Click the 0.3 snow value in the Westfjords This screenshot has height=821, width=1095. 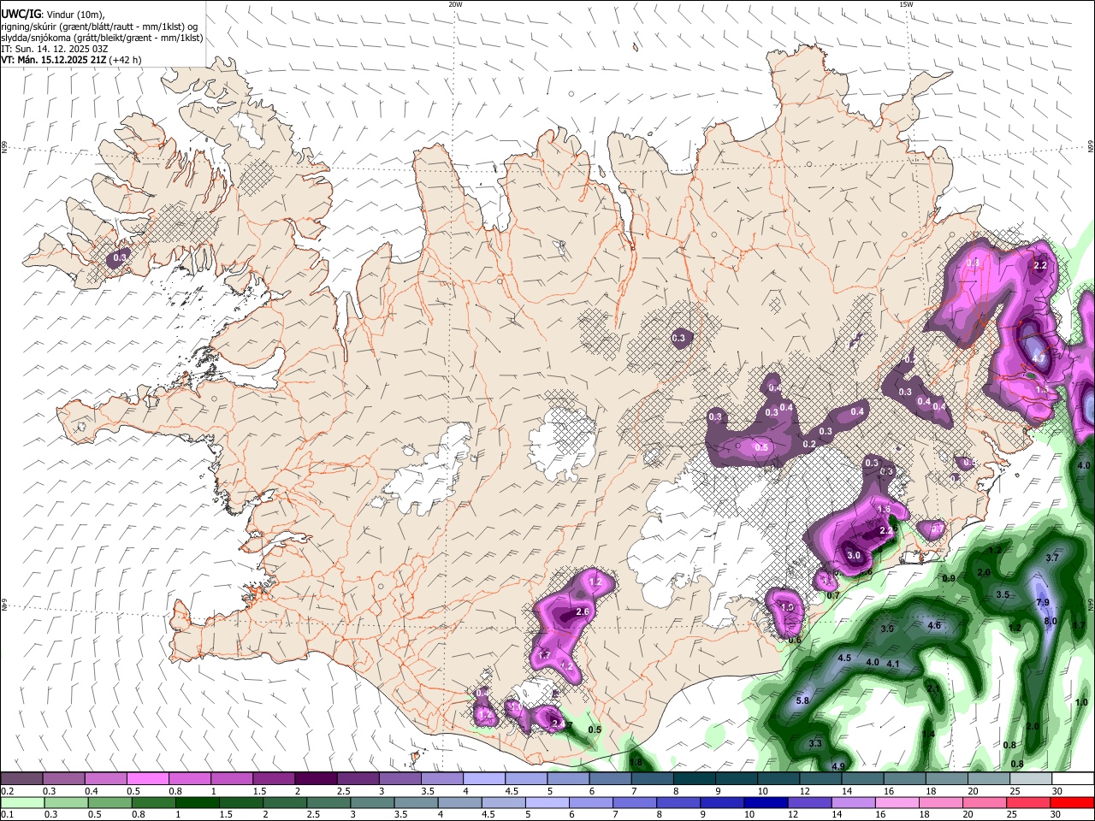(120, 257)
